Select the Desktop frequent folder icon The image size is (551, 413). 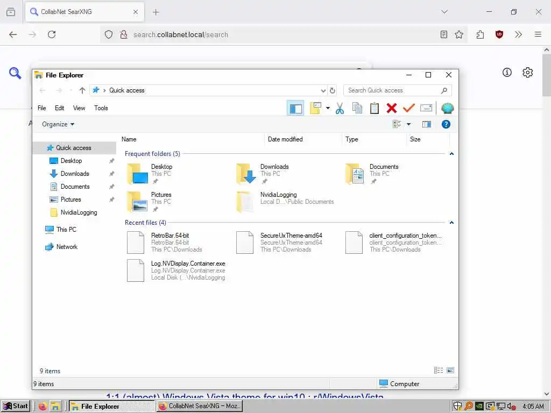[137, 174]
